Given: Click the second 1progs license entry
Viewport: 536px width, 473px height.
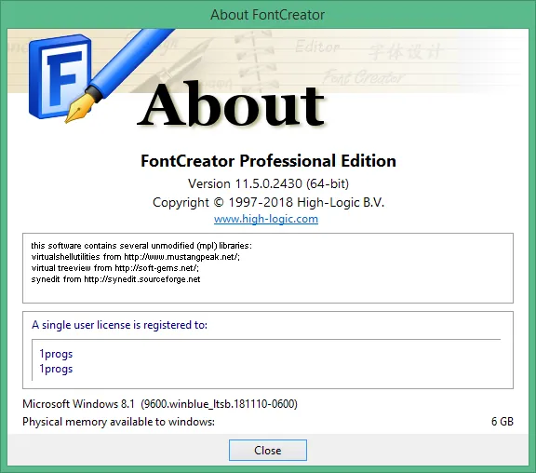Looking at the screenshot, I should (x=56, y=369).
